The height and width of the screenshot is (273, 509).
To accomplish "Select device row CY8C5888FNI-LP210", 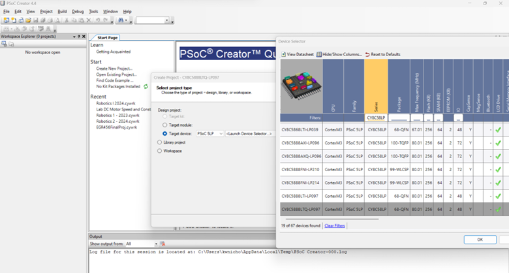I will pos(394,169).
